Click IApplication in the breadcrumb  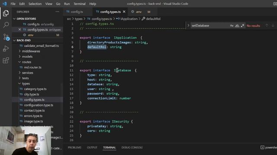(129, 19)
